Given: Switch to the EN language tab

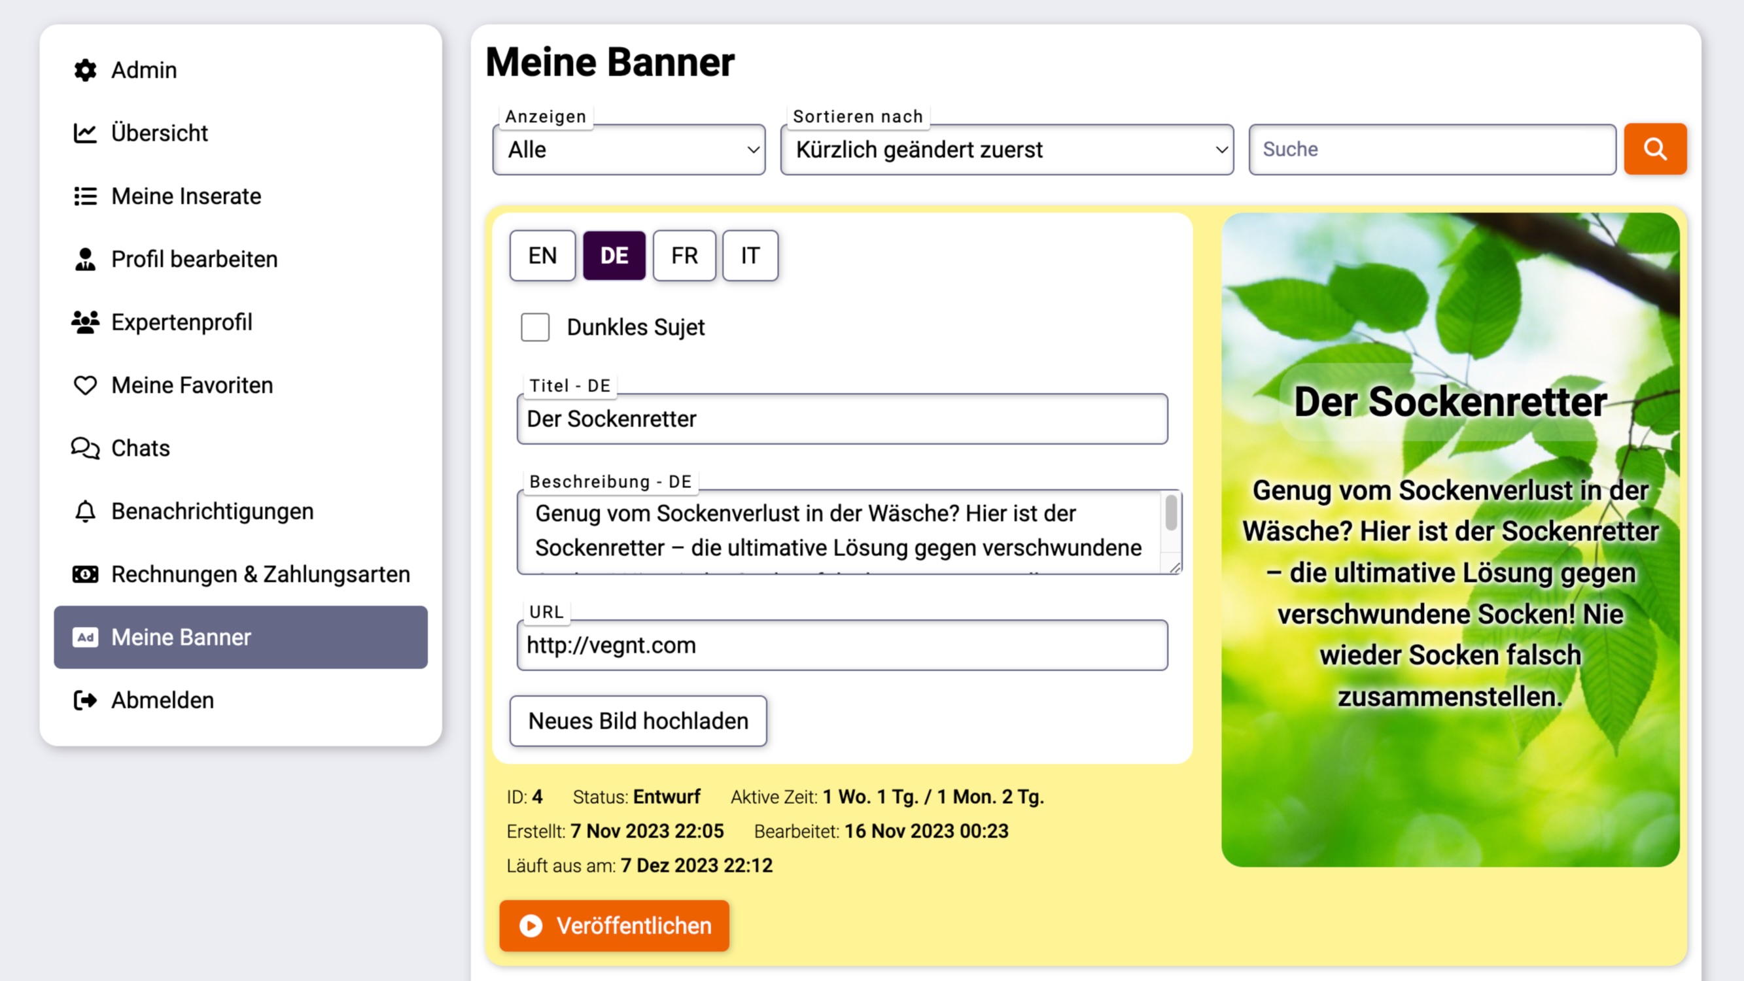Looking at the screenshot, I should (542, 255).
